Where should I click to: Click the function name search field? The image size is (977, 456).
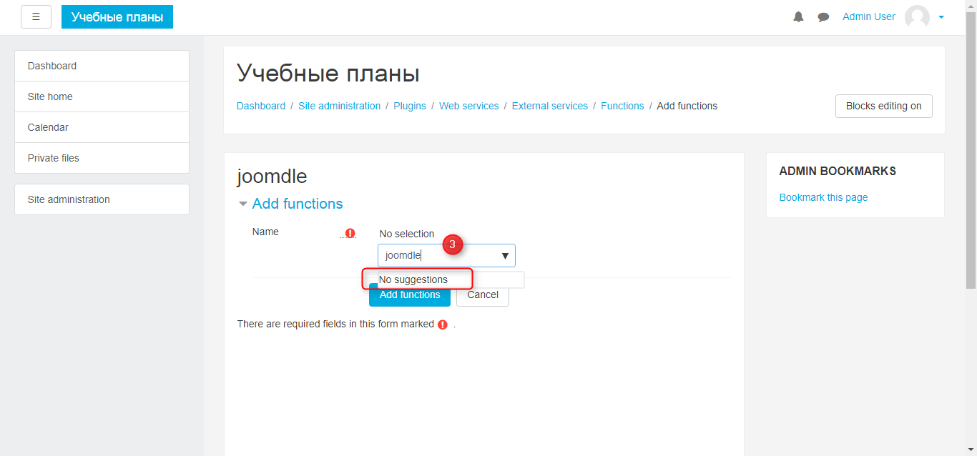(436, 256)
